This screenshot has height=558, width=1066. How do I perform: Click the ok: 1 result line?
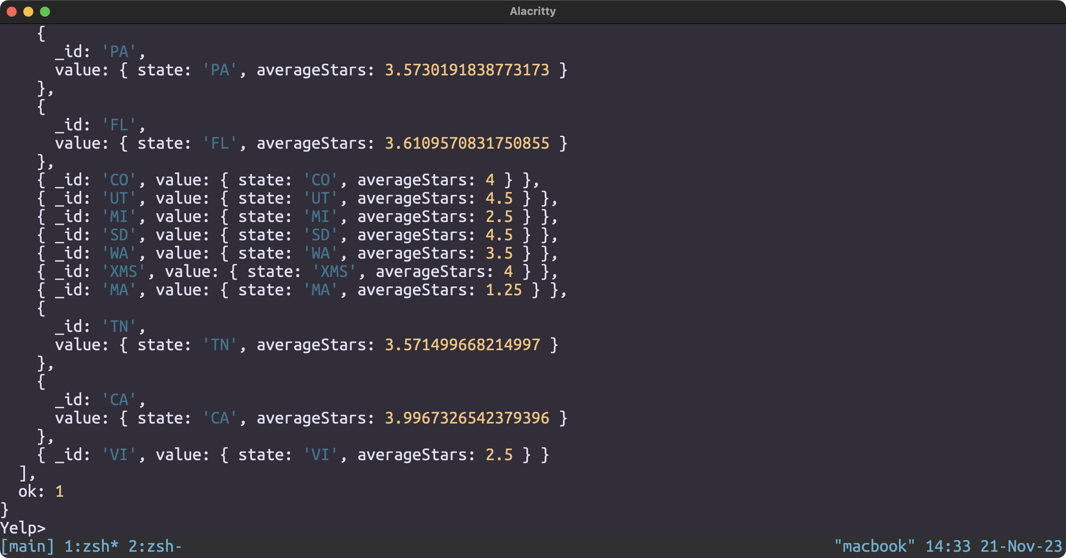click(x=41, y=491)
